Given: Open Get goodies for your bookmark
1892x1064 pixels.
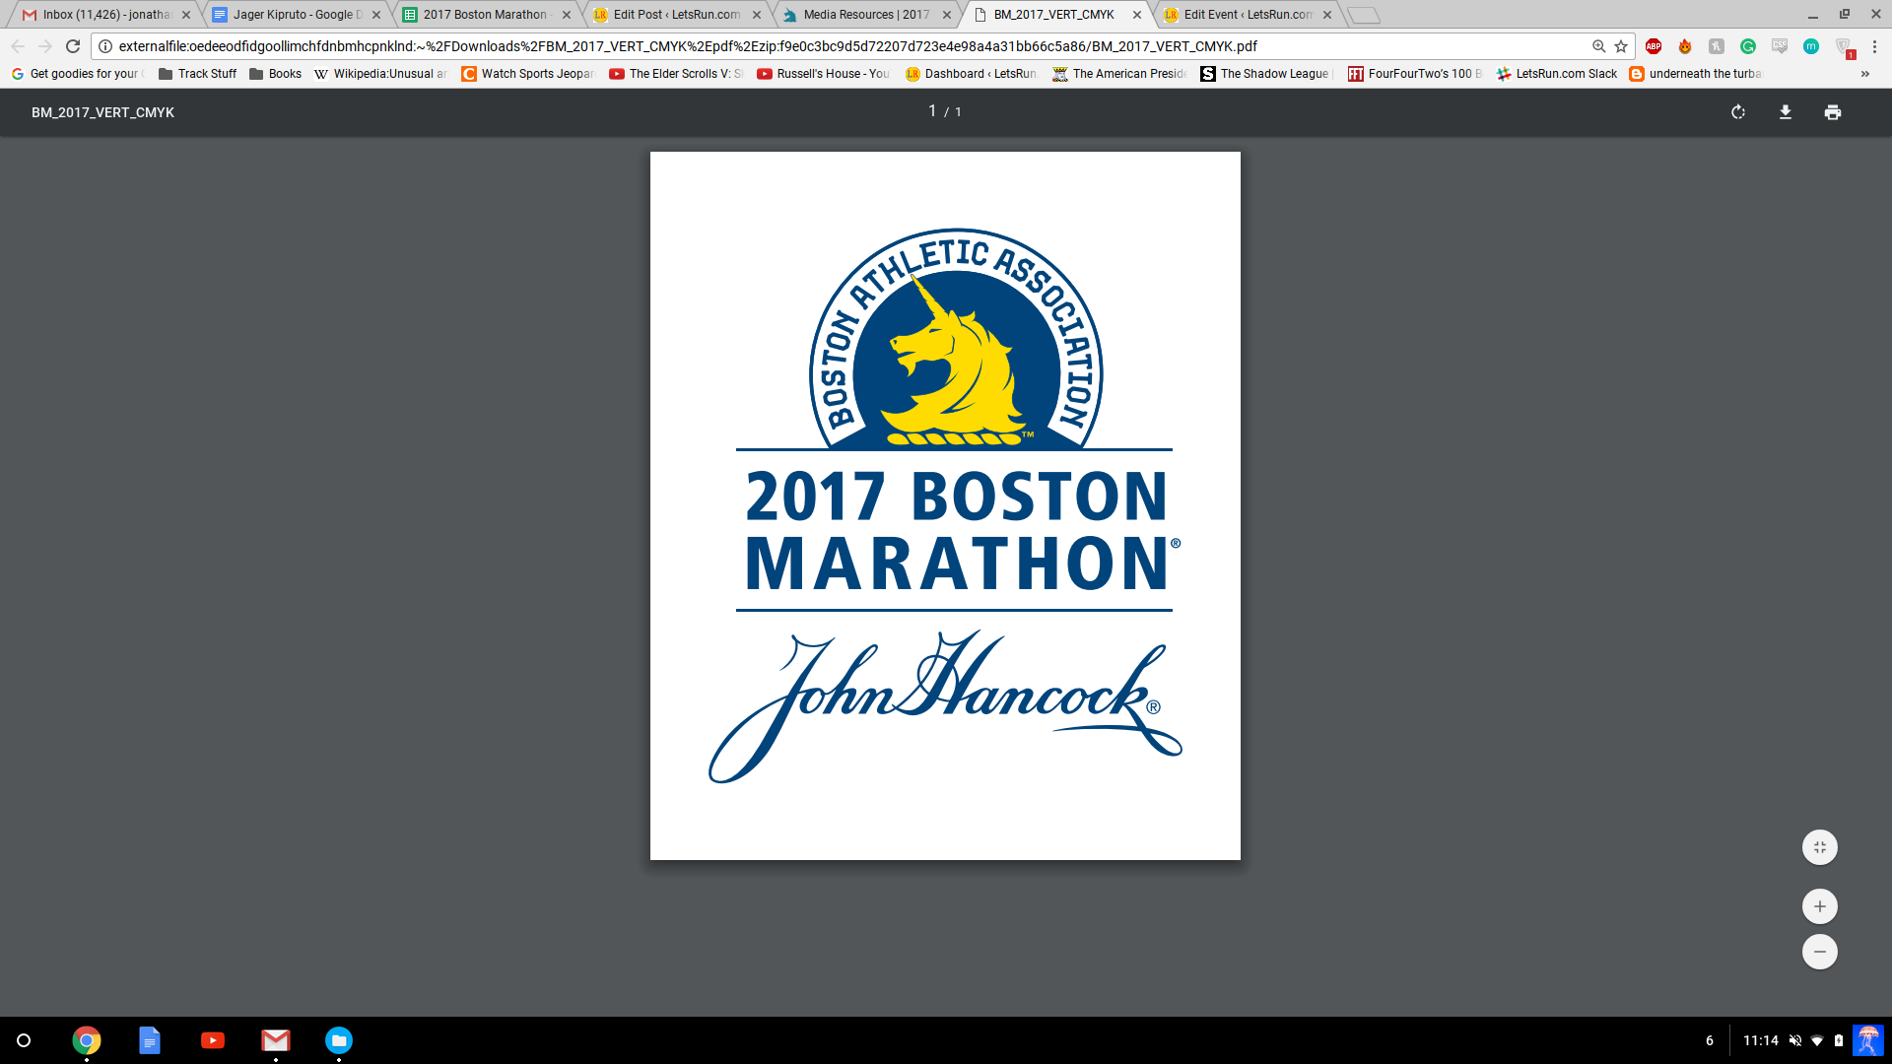Looking at the screenshot, I should [x=77, y=74].
